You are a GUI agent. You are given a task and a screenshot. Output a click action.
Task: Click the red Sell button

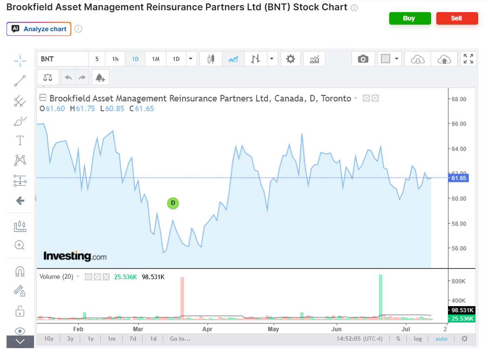pyautogui.click(x=457, y=18)
